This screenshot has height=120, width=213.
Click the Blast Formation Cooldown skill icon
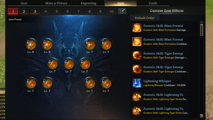pos(137,42)
